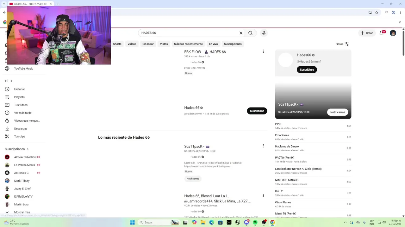Open Descargas in the sidebar
The image size is (405, 227).
[21, 129]
